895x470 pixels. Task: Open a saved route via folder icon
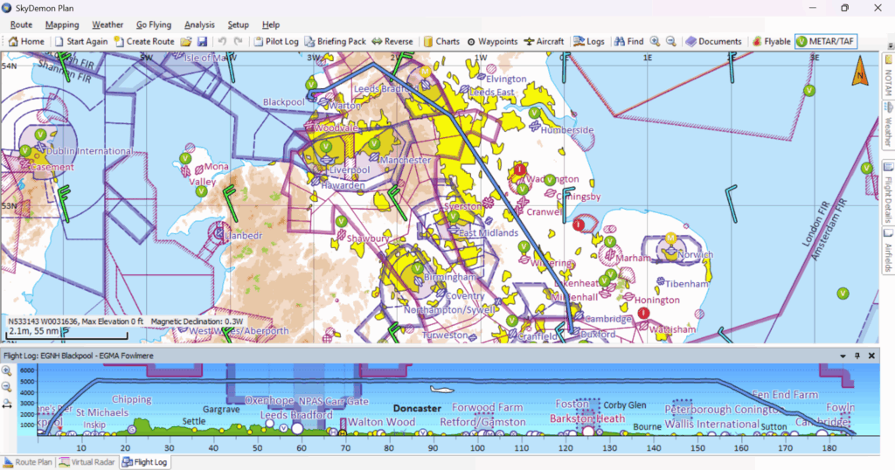coord(186,41)
